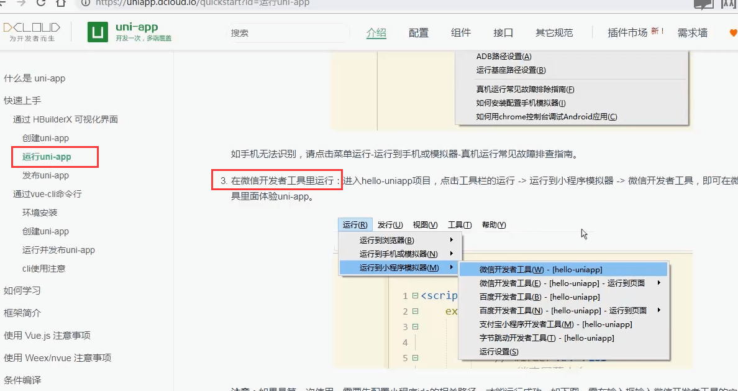This screenshot has width=738, height=391.
Task: Choose 百度开发者工具(B) - [hello-uniapp]
Action: tap(563, 297)
